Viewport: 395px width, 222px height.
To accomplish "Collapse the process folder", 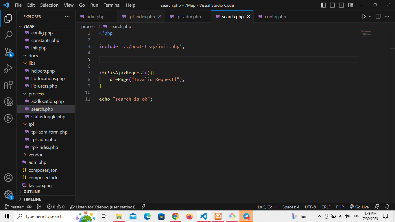I will [46, 94].
